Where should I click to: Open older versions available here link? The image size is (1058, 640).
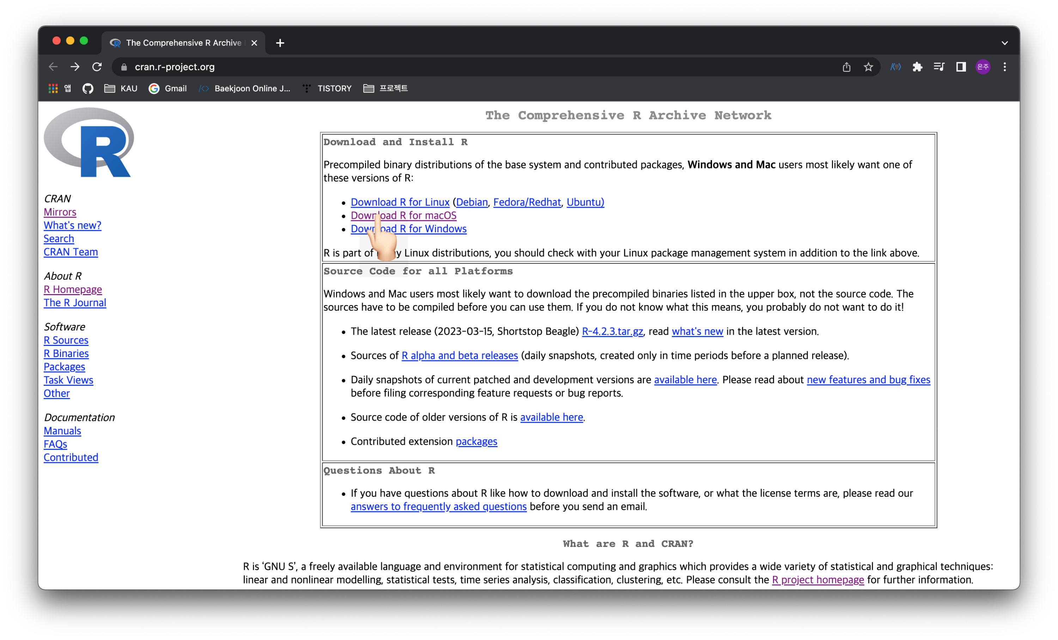[552, 417]
